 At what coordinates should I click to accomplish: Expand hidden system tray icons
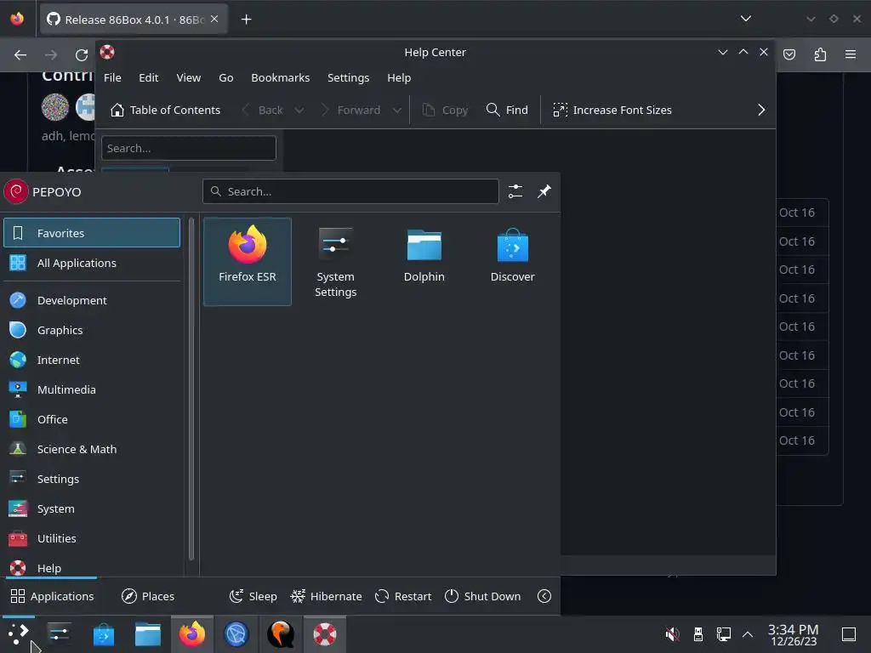click(748, 633)
